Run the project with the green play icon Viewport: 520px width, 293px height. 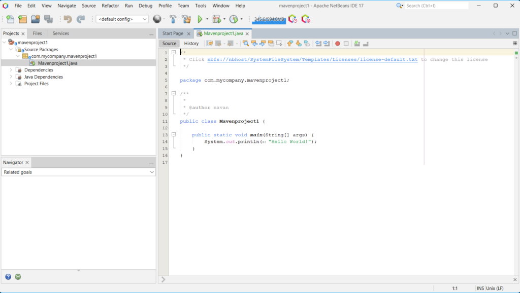[x=200, y=19]
